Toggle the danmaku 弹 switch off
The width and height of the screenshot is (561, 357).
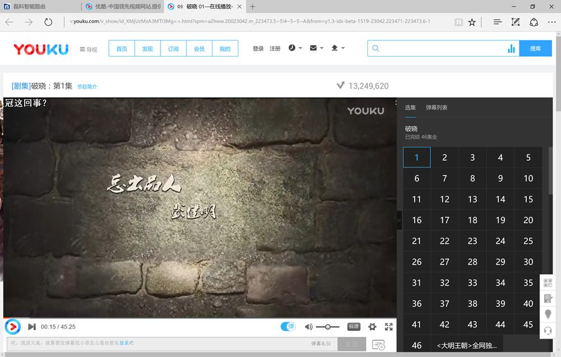288,326
